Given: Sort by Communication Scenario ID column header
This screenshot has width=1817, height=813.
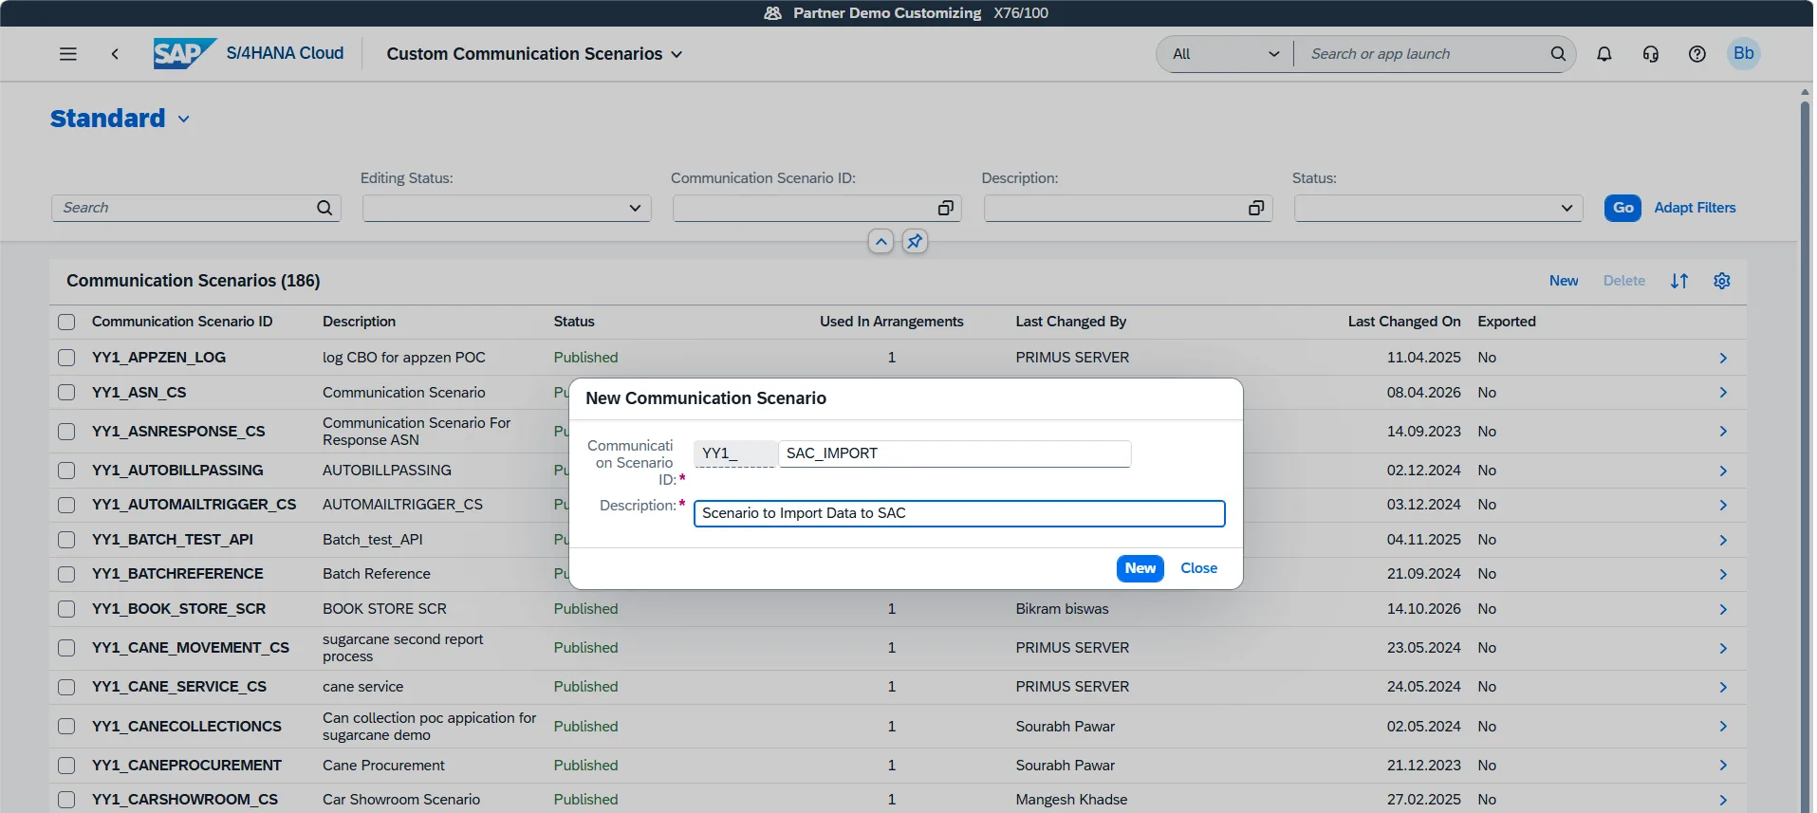Looking at the screenshot, I should click(x=182, y=322).
